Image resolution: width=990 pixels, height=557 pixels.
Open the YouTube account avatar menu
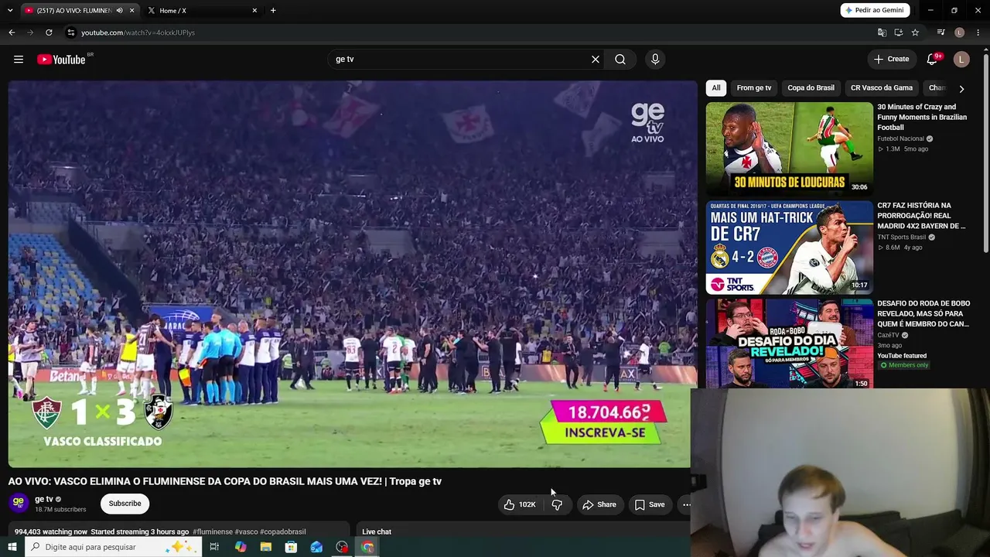pyautogui.click(x=961, y=60)
